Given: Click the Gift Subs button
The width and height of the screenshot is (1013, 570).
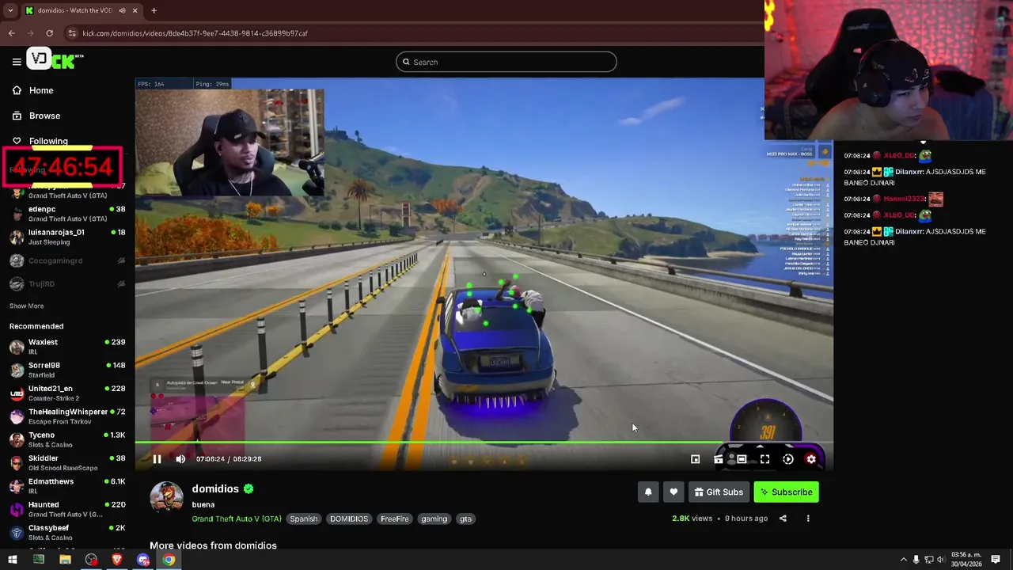Looking at the screenshot, I should click(719, 492).
